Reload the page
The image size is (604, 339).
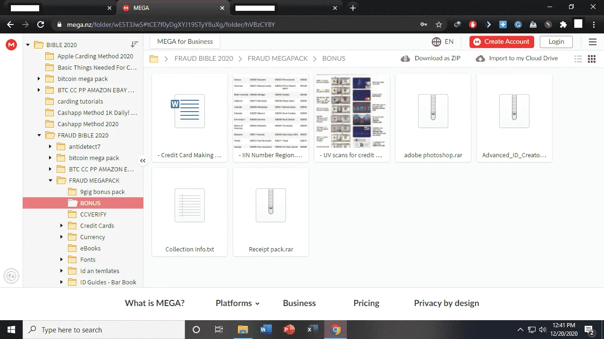click(41, 24)
